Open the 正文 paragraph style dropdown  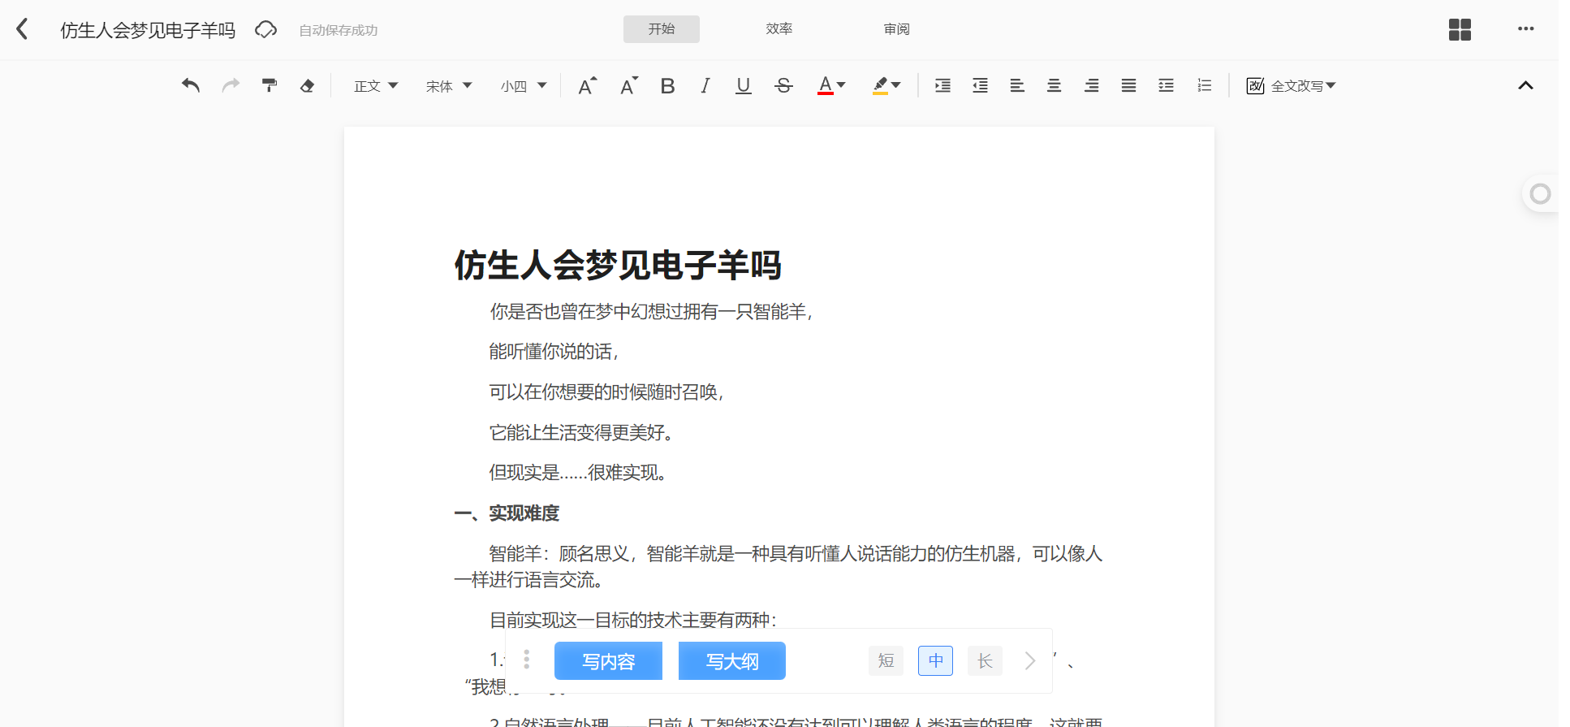pos(376,85)
